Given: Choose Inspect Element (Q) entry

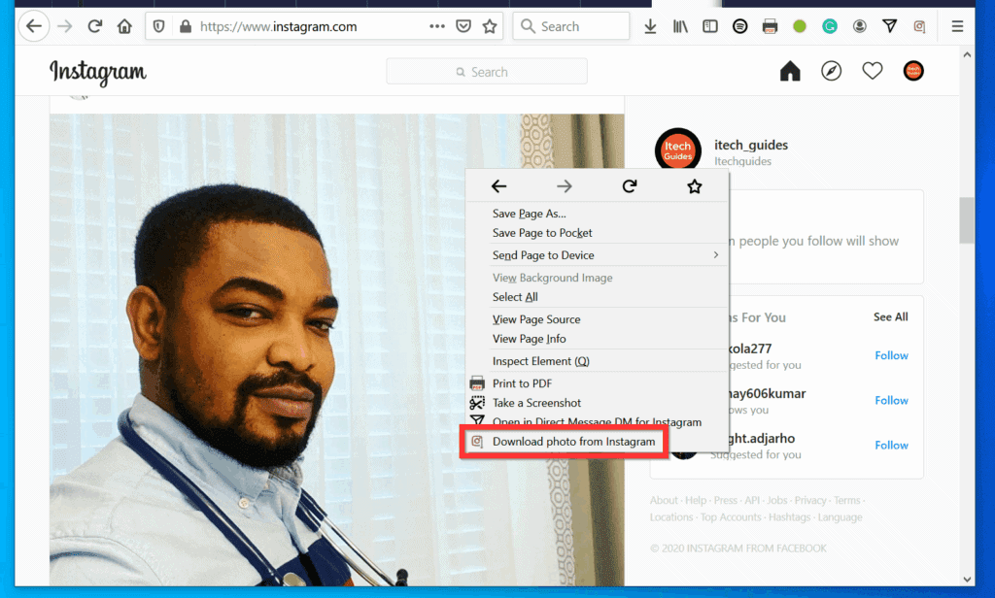Looking at the screenshot, I should [x=540, y=361].
